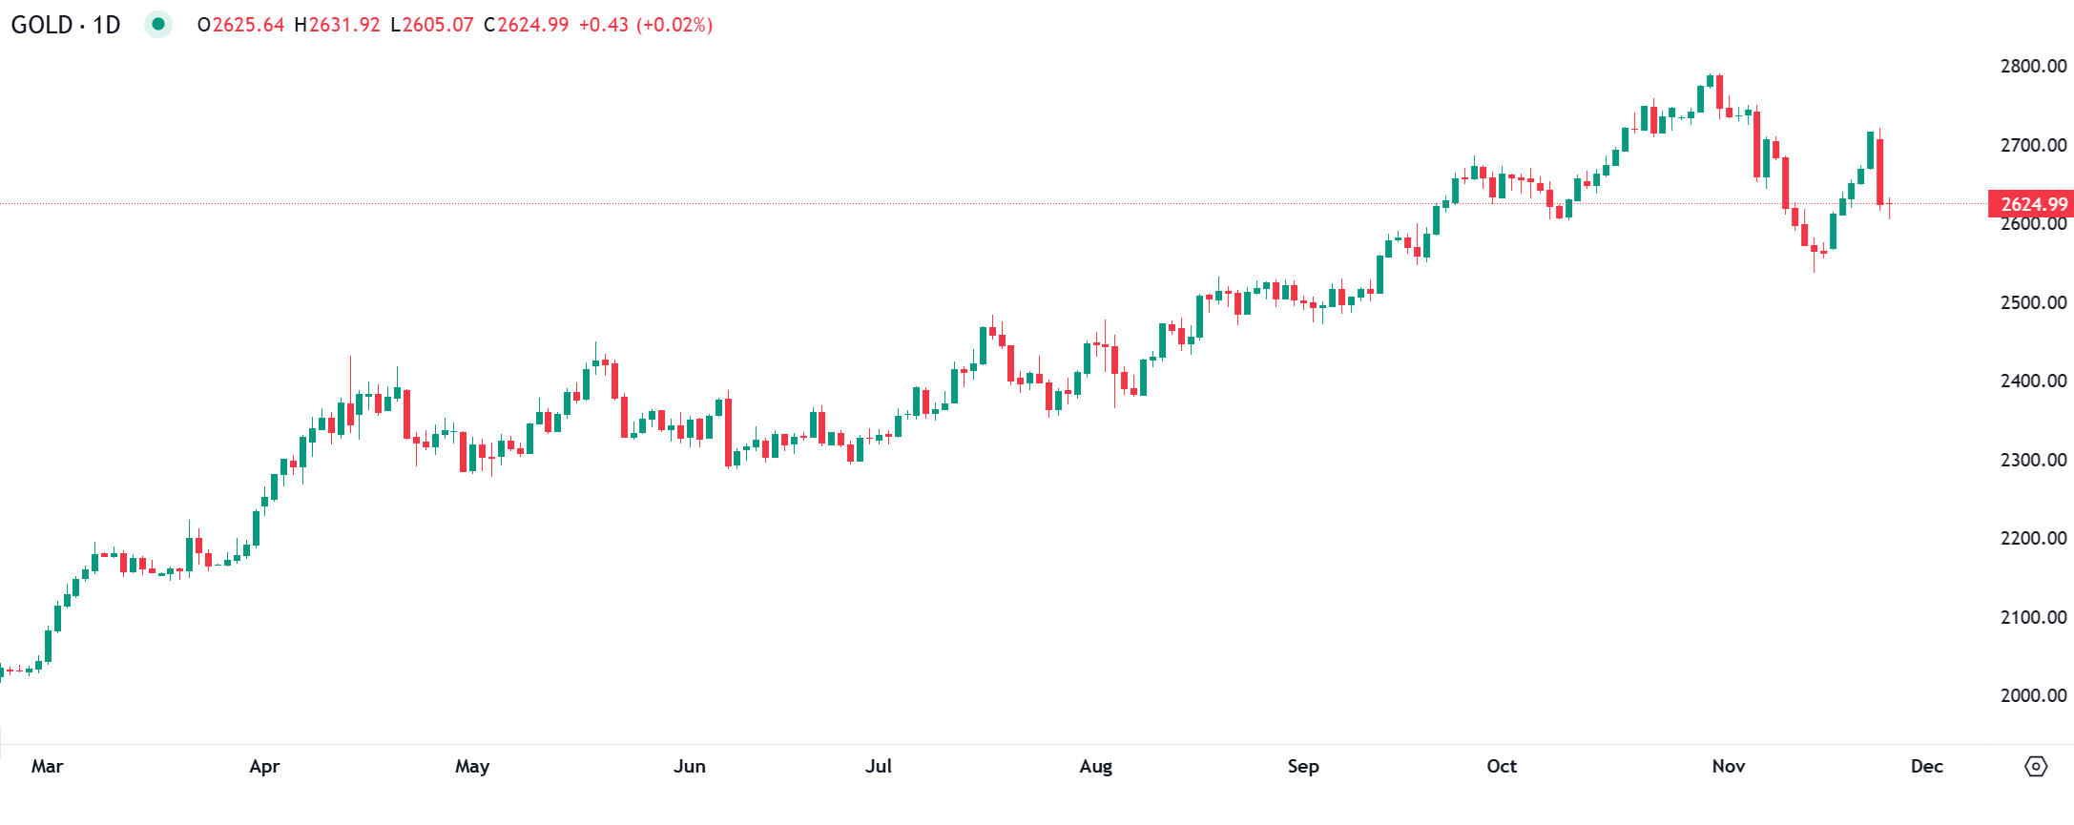Click the 2000.00 price scale label
The height and width of the screenshot is (825, 2074).
[2033, 696]
